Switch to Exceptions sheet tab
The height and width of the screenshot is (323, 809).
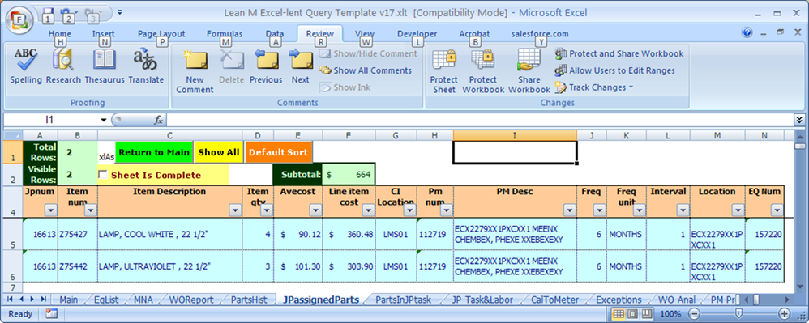point(619,300)
